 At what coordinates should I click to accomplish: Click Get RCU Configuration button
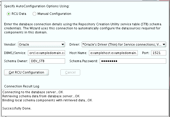(26, 72)
